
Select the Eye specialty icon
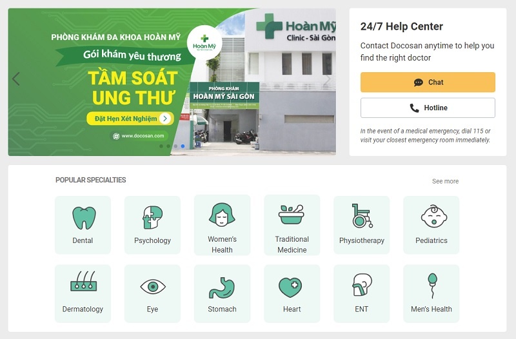point(153,286)
